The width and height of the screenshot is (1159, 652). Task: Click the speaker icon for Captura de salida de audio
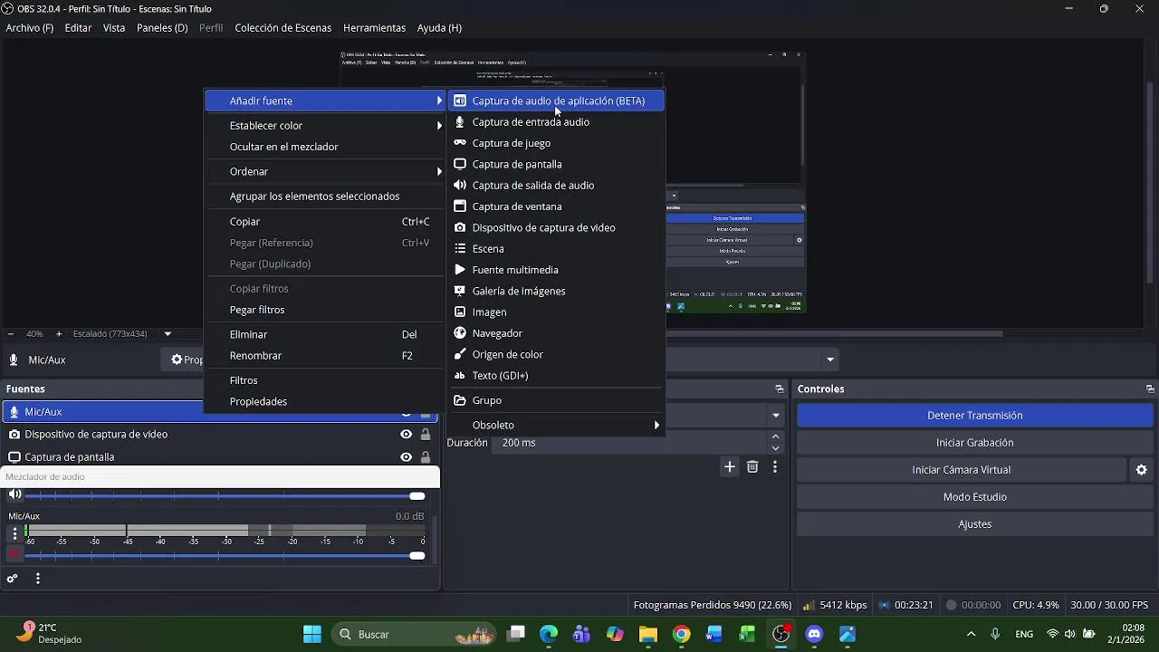point(460,185)
